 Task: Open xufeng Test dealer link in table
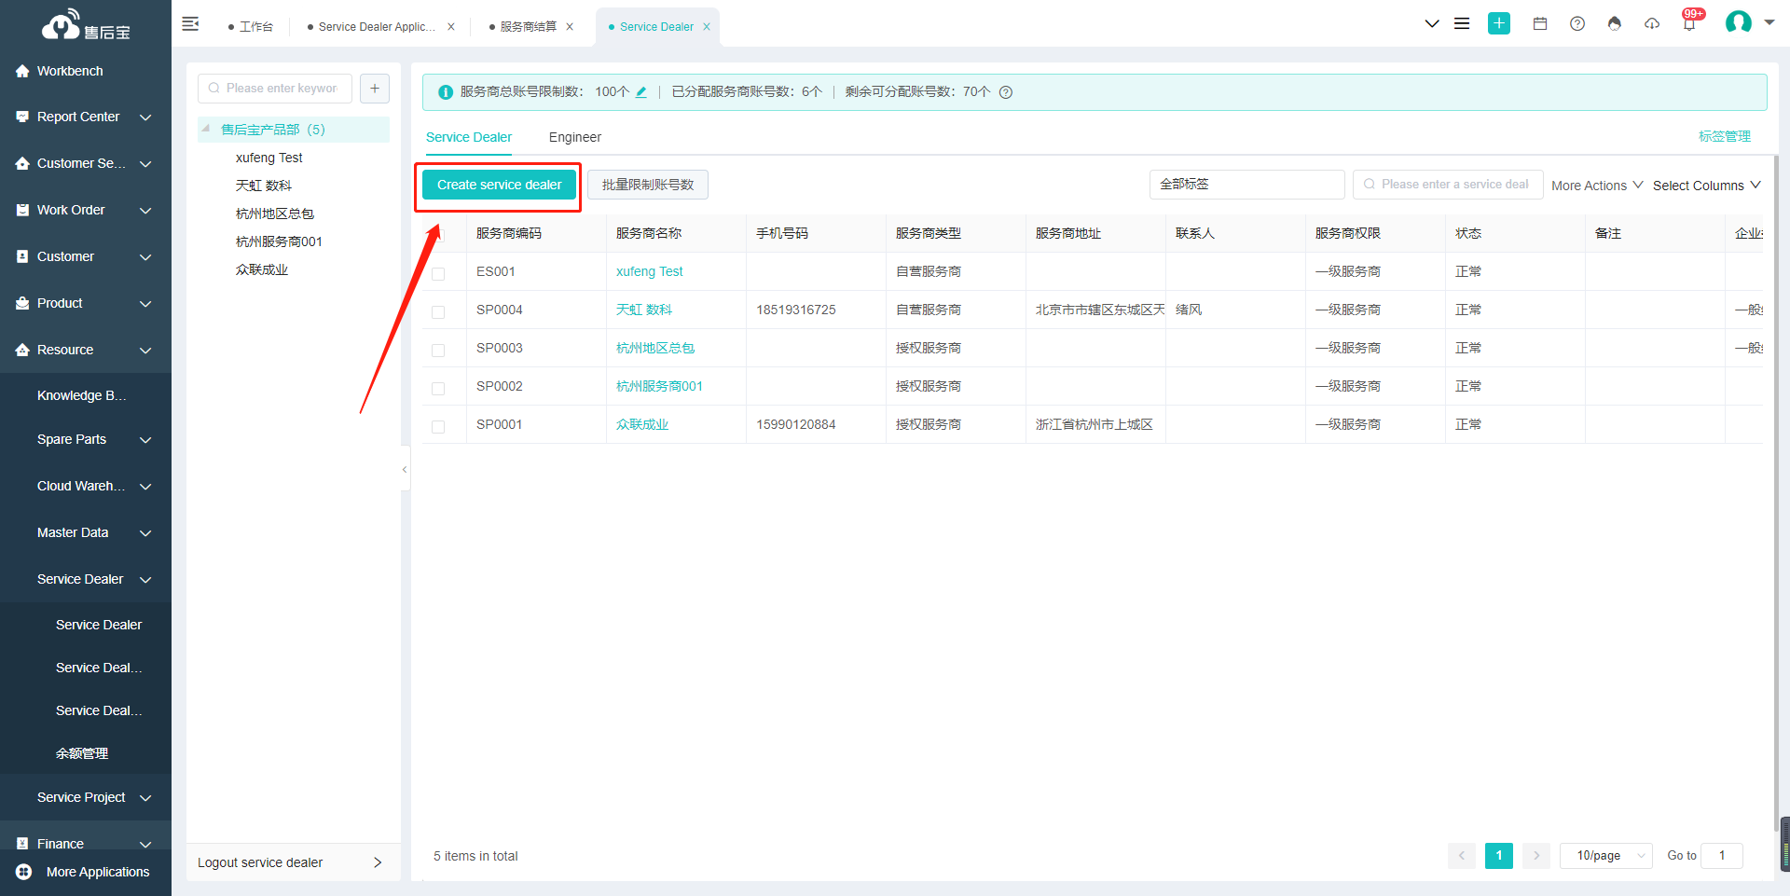coord(650,271)
